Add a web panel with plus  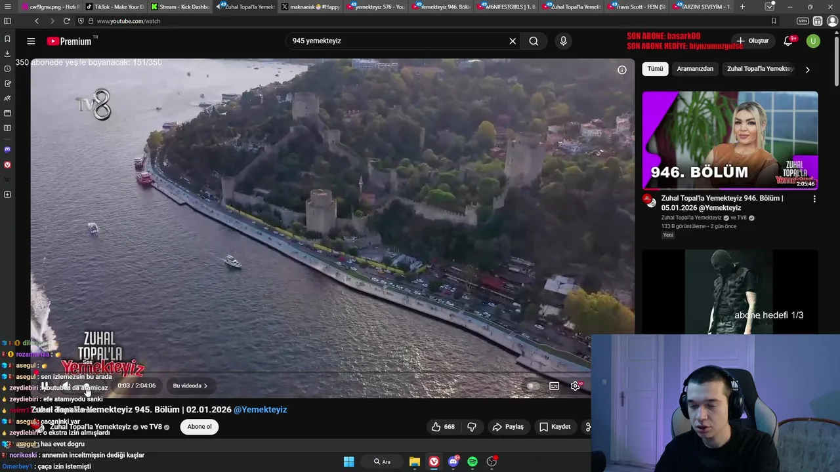coord(7,195)
